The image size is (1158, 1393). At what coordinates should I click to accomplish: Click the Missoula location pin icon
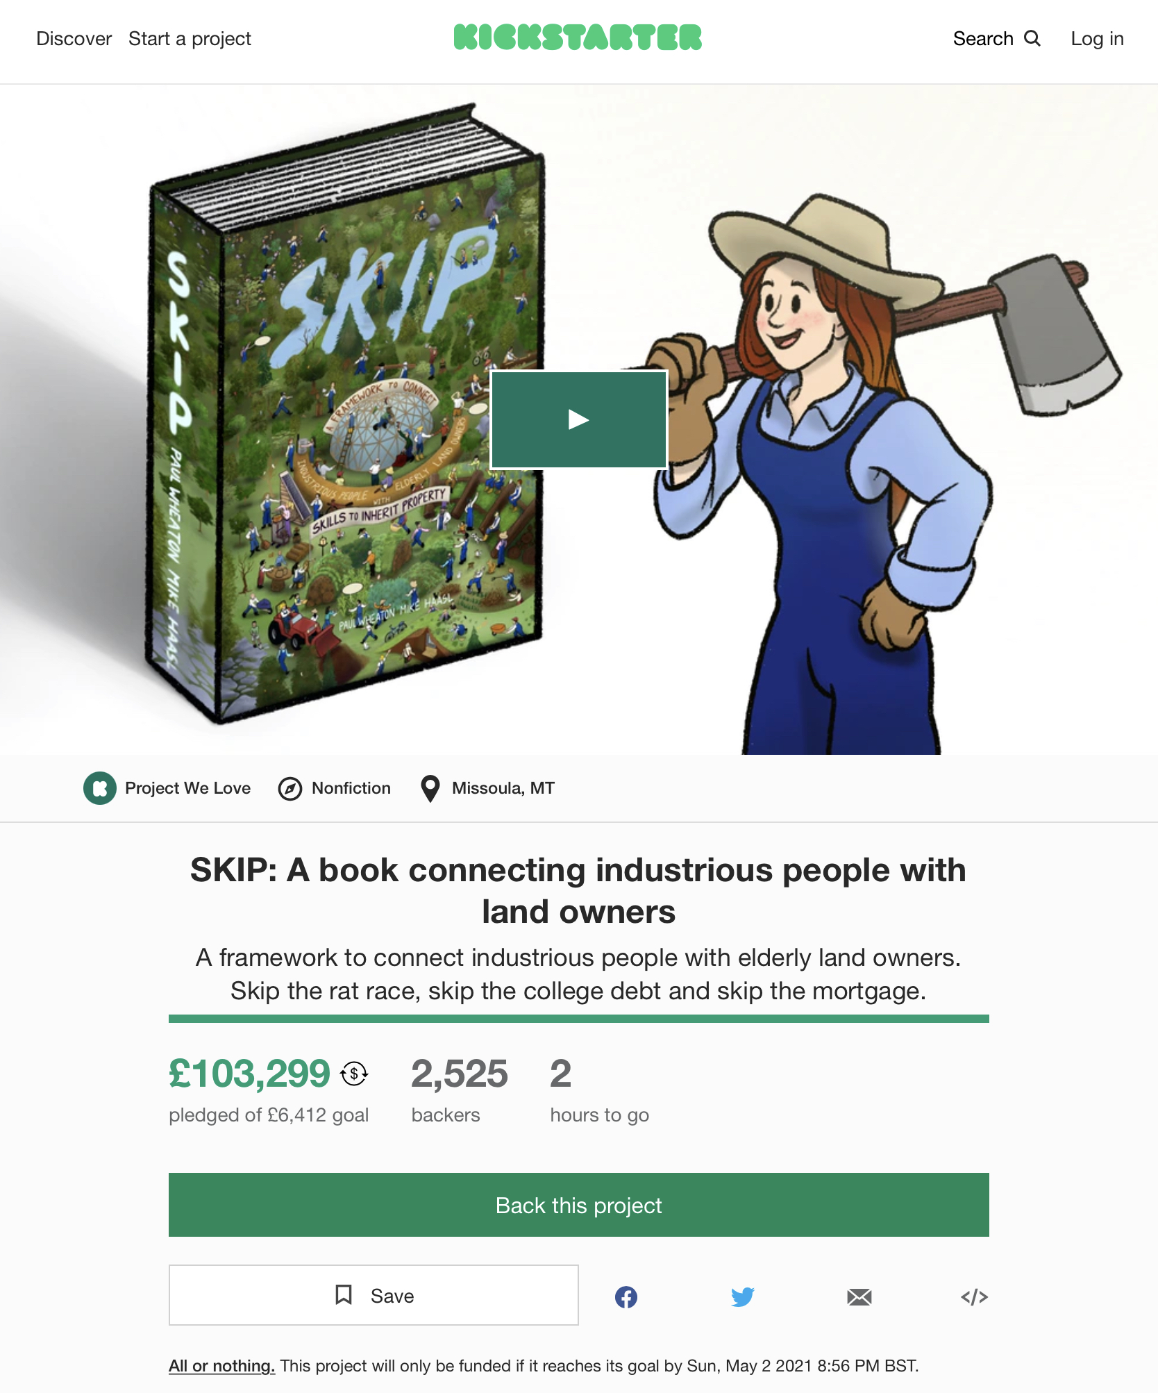[x=430, y=789]
